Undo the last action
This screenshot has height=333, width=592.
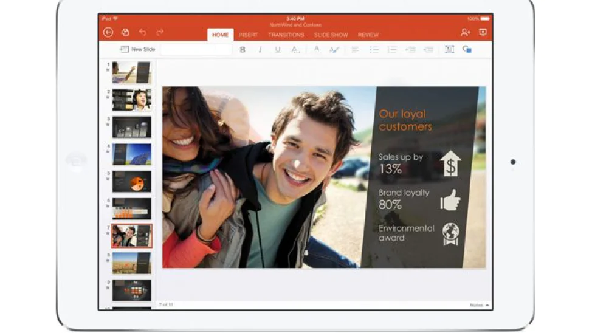pos(142,32)
